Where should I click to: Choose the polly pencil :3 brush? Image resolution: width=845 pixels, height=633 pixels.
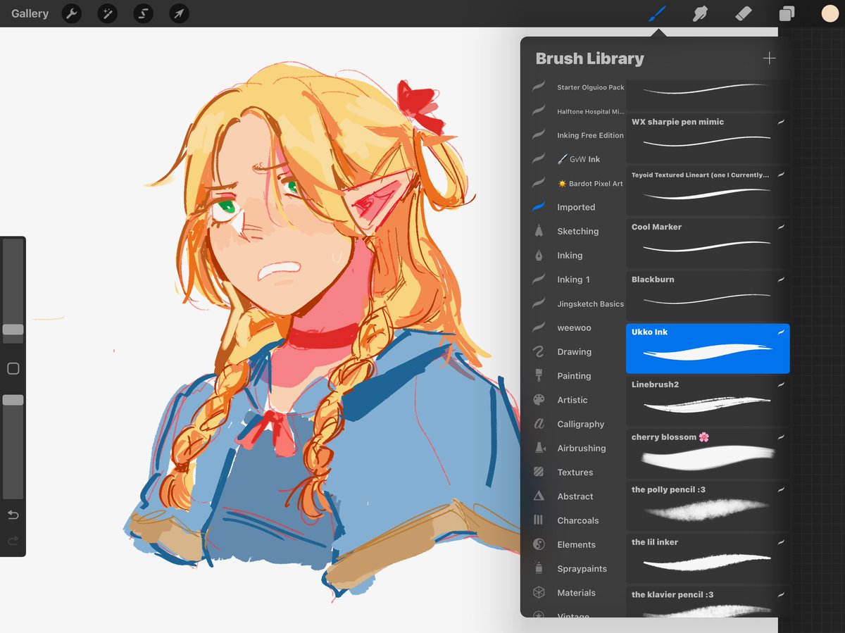pyautogui.click(x=708, y=506)
